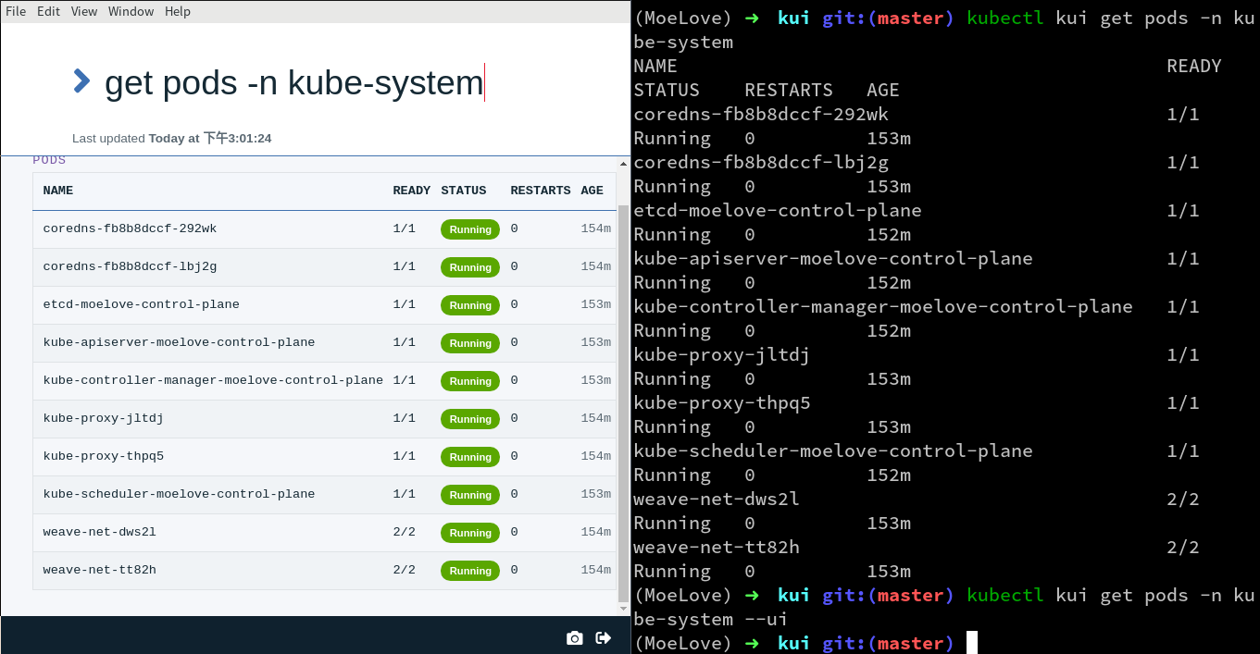Select pod etcd-moelove-control-plane
Screen dimensions: 1260x654
[141, 304]
